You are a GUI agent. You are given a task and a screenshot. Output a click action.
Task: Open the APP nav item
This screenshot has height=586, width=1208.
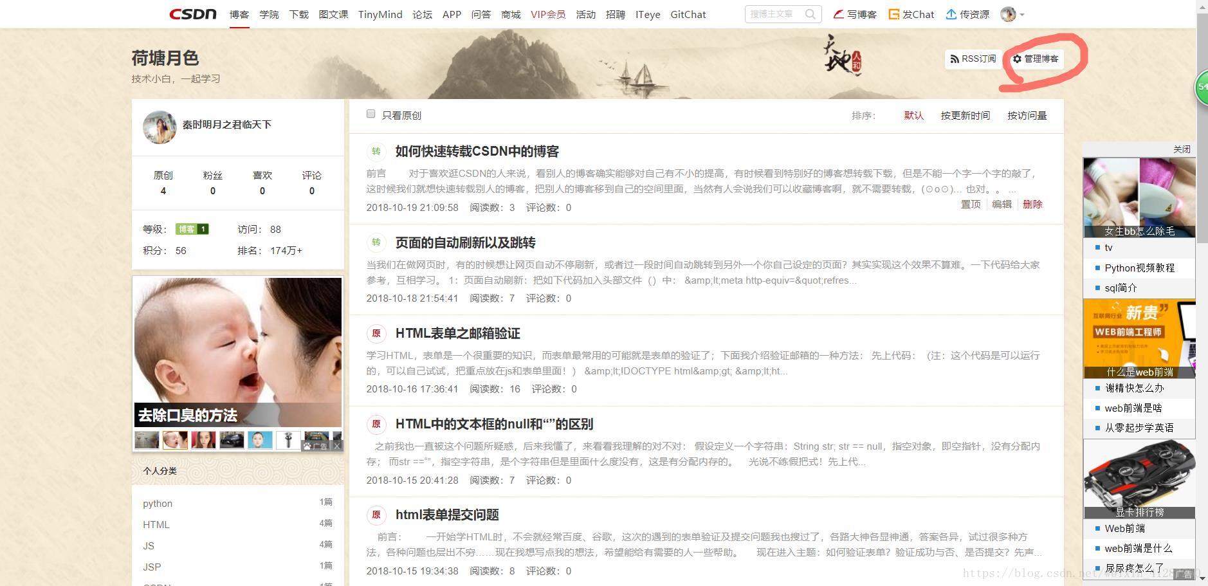click(452, 14)
